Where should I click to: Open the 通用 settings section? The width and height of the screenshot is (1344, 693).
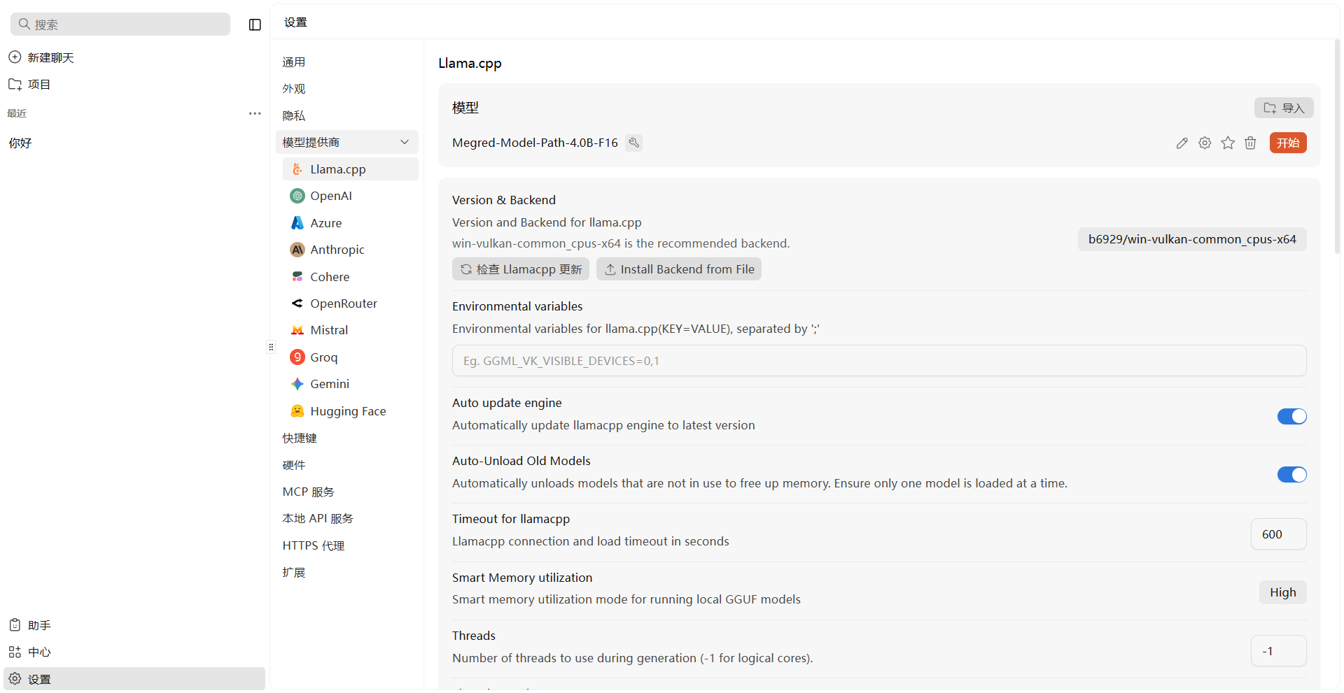click(x=294, y=62)
